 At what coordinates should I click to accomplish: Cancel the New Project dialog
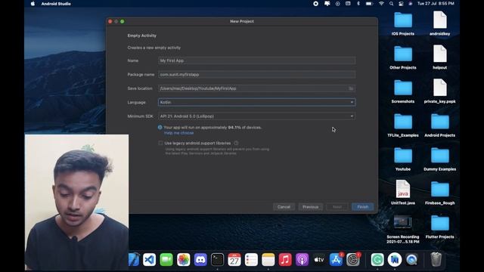click(284, 206)
